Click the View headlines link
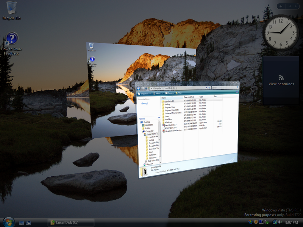This screenshot has height=227, width=303. coord(281,84)
